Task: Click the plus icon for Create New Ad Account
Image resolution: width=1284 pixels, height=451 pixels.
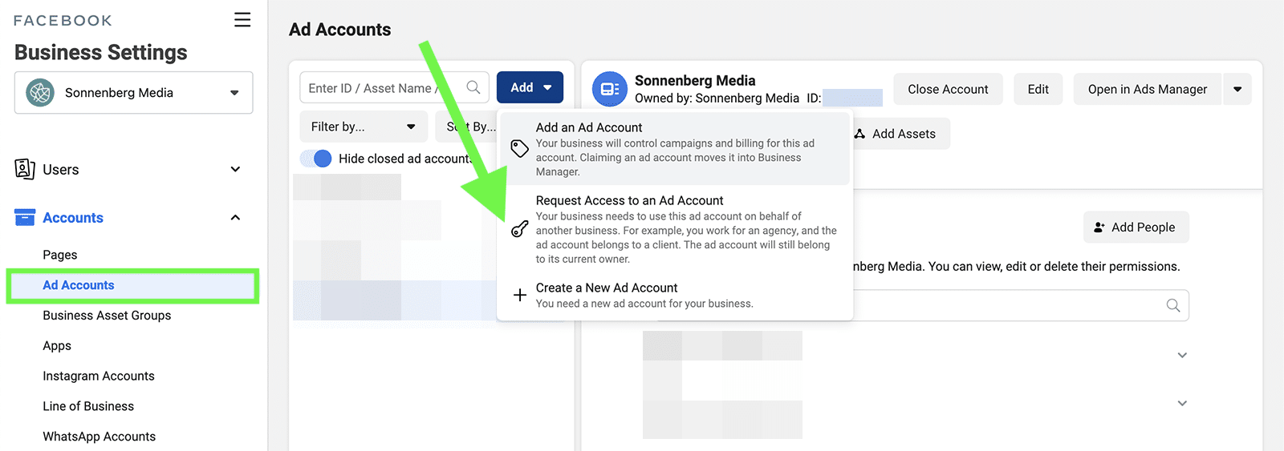Action: pyautogui.click(x=520, y=295)
